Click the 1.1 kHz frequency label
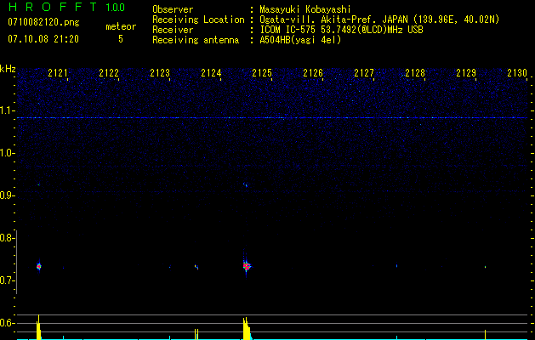The width and height of the screenshot is (535, 340). tap(7, 110)
